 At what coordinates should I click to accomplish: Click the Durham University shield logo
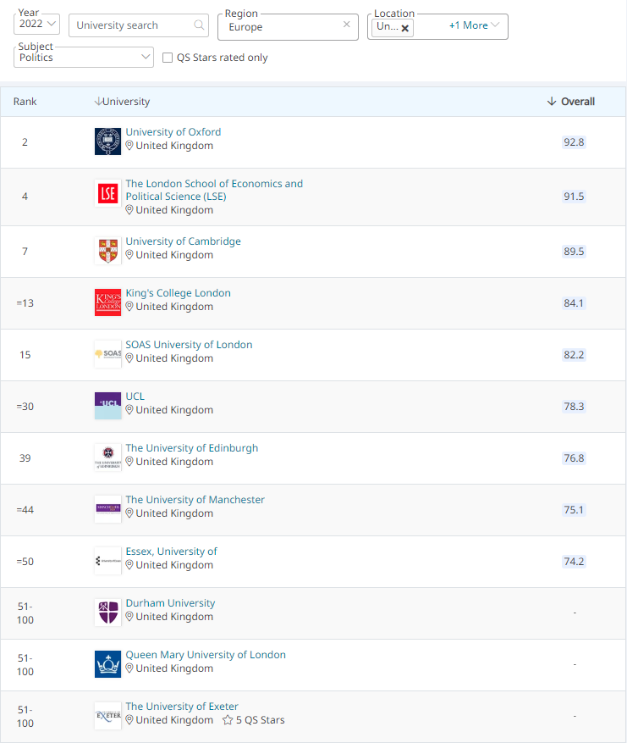(108, 613)
